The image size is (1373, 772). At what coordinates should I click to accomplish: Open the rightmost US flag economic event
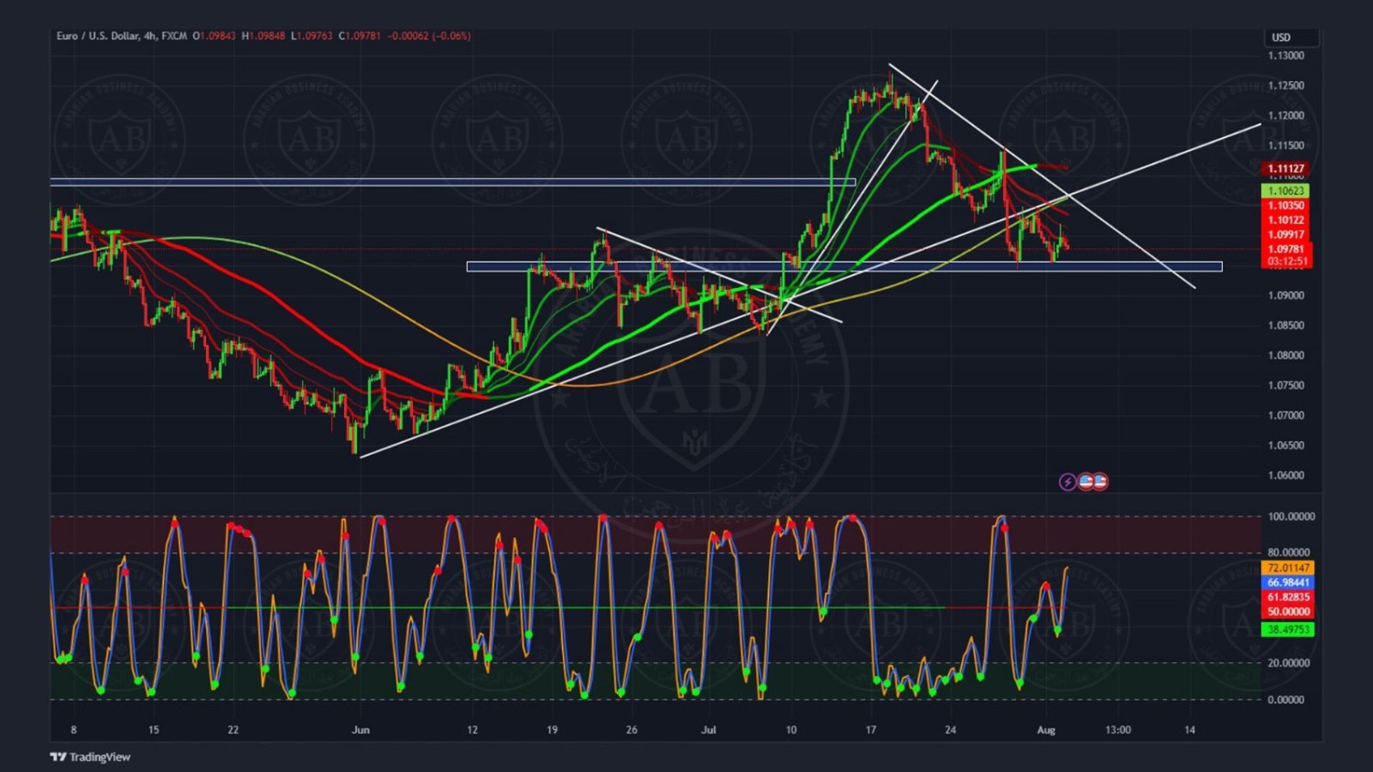1100,481
